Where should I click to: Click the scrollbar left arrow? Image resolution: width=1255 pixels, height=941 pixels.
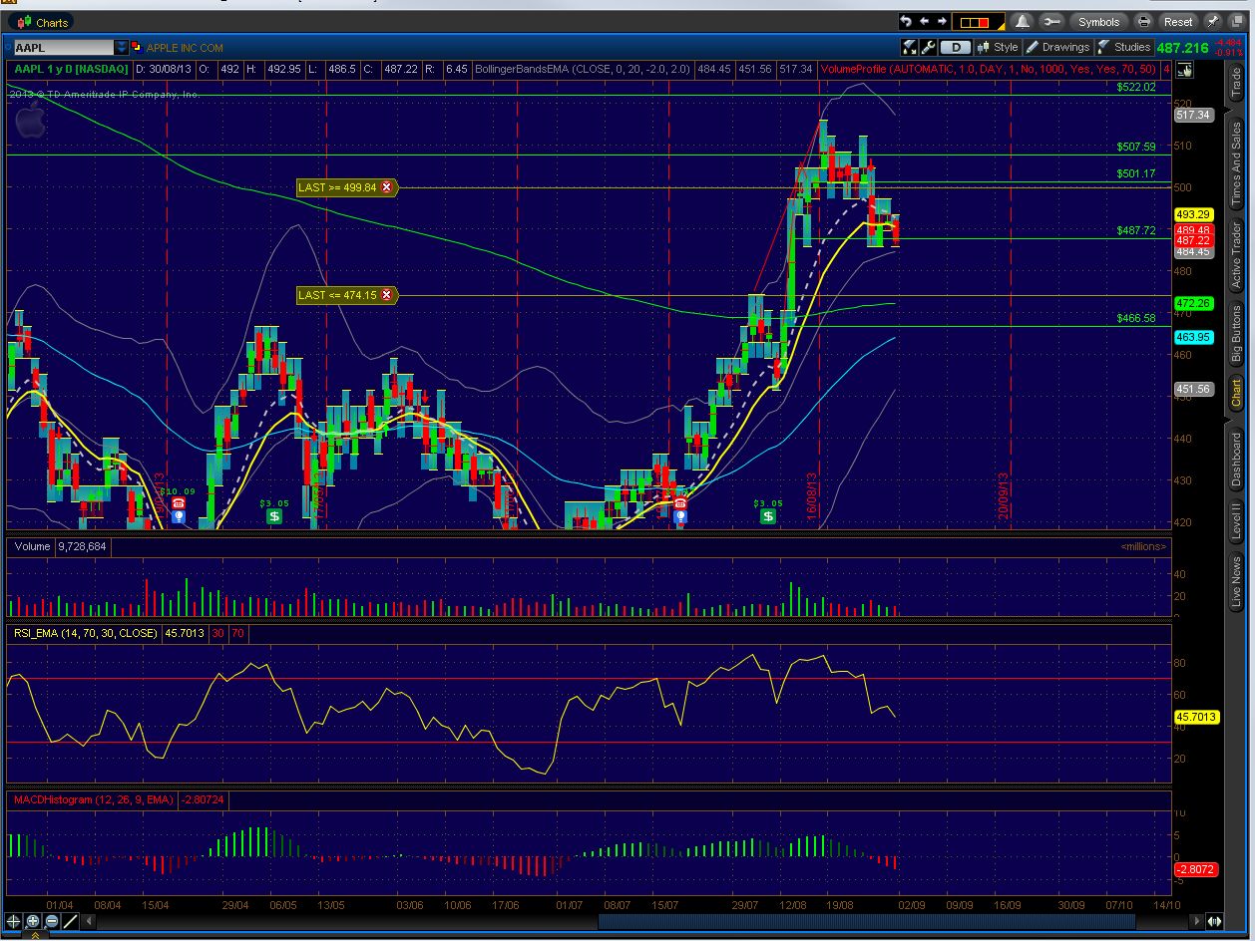89,921
